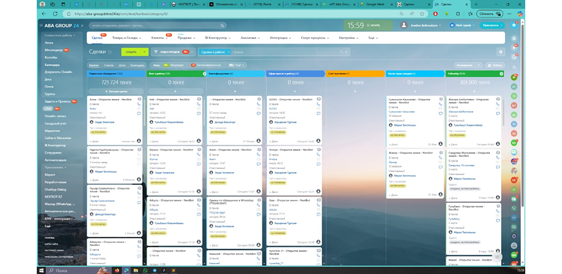Image resolution: width=562 pixels, height=274 pixels.
Task: Open the Еще menu in CRM bar
Action: click(x=373, y=38)
